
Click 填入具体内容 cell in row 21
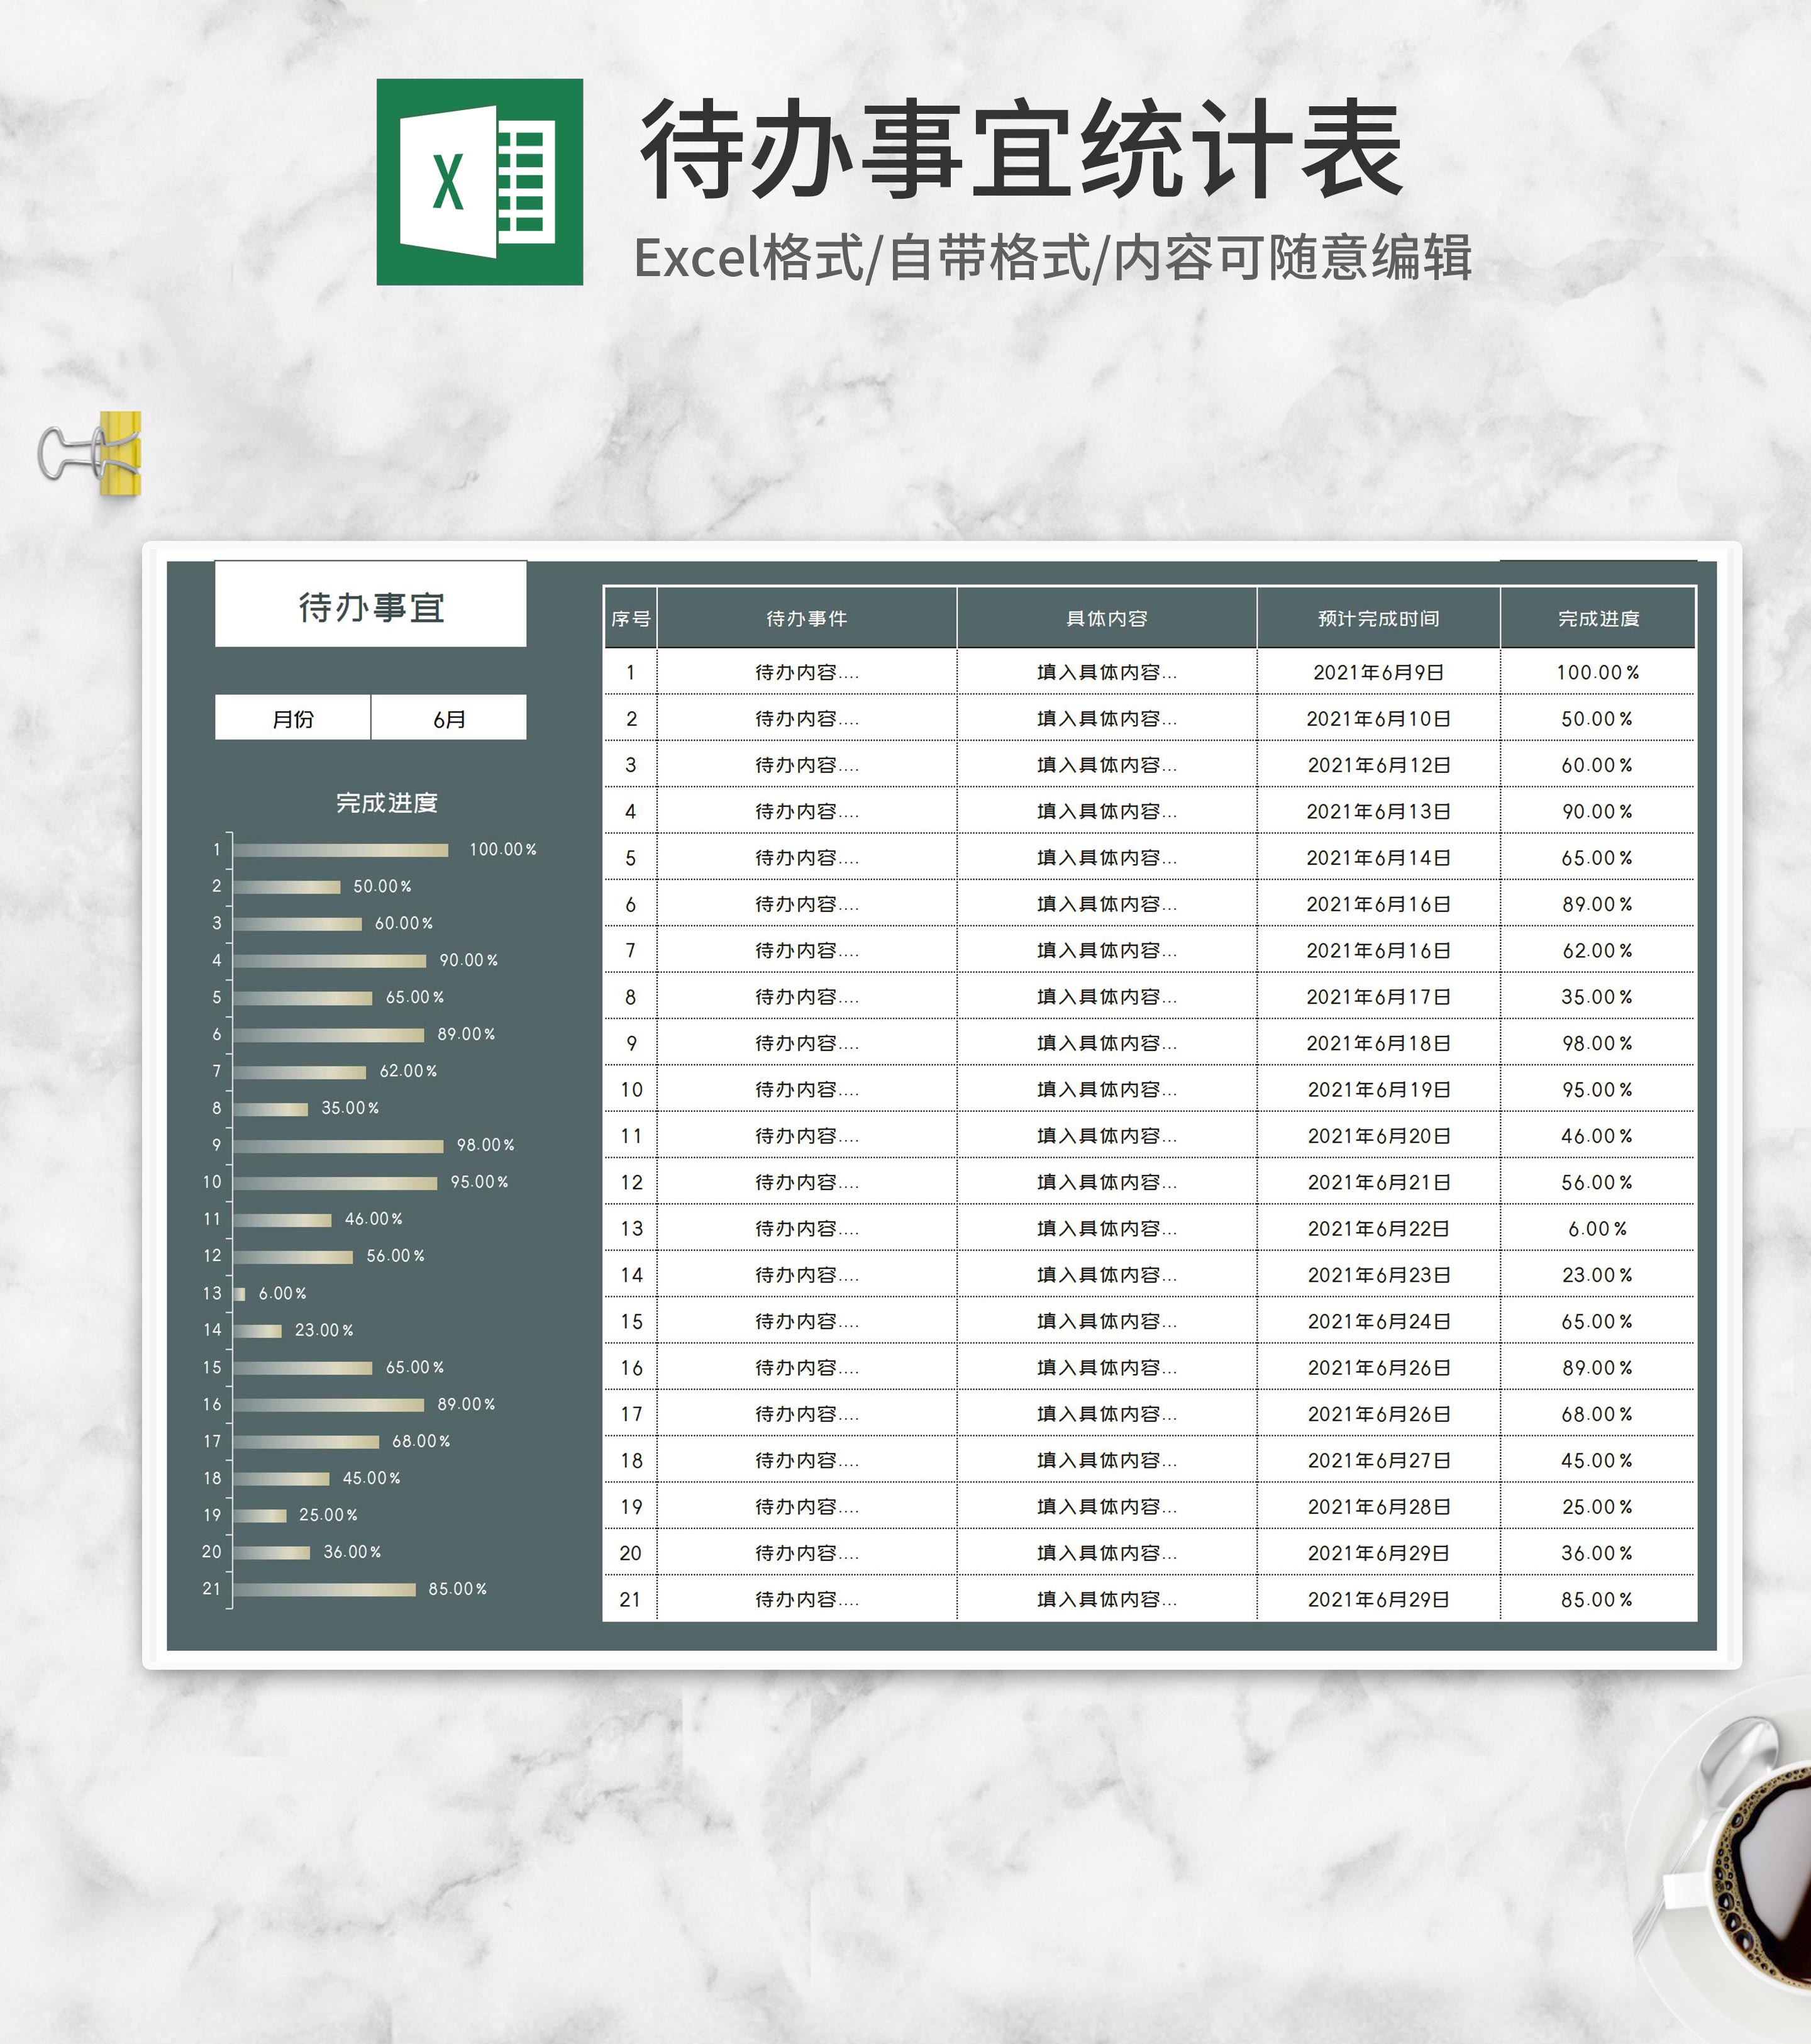point(1106,1599)
